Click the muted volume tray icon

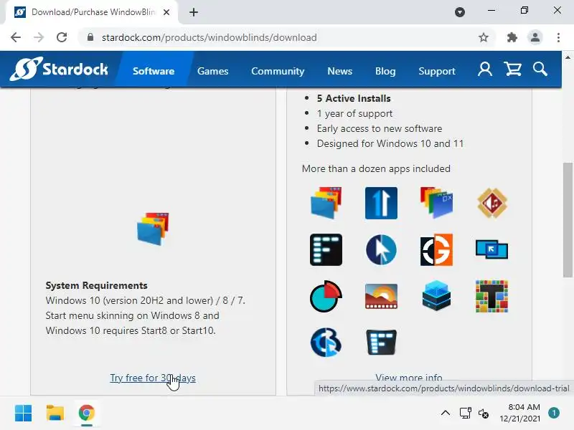[x=483, y=414]
